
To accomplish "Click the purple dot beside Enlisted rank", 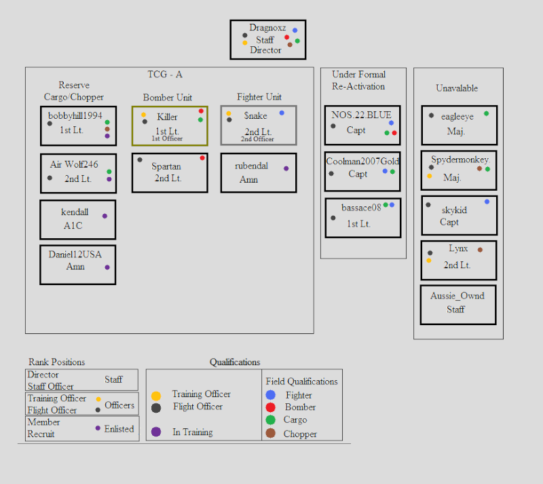I will pos(98,428).
